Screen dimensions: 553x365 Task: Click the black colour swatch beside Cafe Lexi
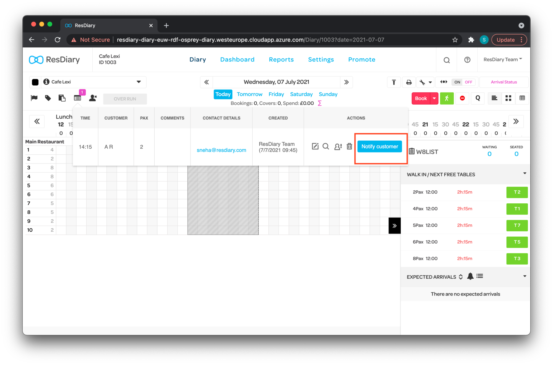(35, 82)
